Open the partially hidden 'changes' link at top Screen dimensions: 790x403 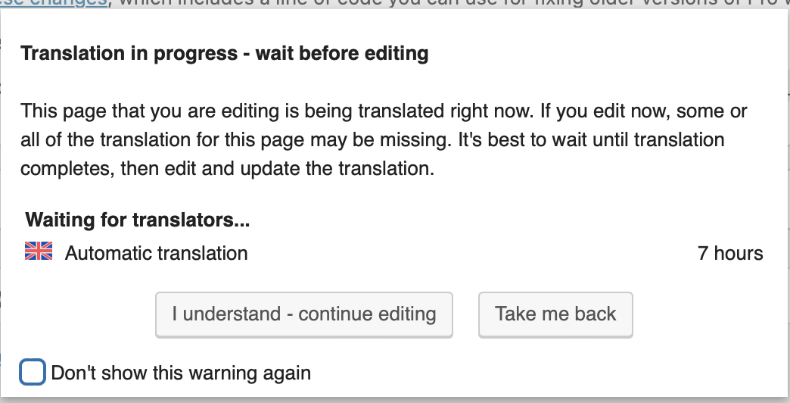click(54, 2)
